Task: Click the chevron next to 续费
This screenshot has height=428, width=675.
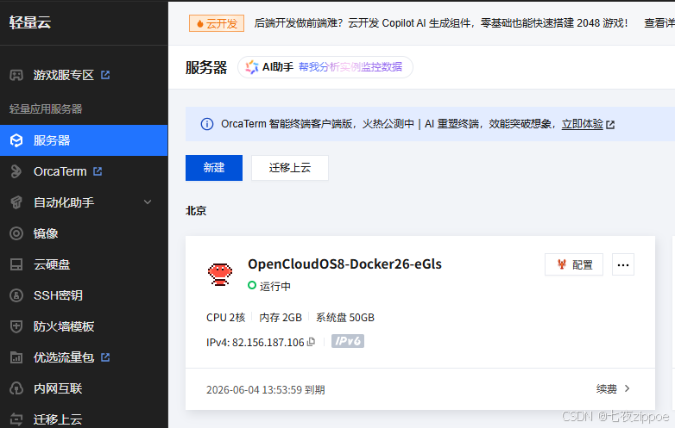Action: [628, 388]
